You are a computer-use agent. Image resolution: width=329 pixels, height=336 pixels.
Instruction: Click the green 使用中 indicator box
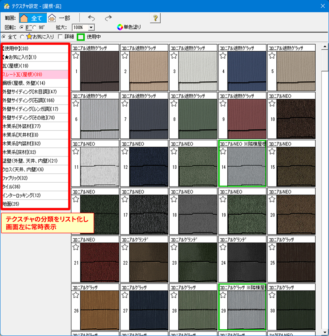(81, 37)
